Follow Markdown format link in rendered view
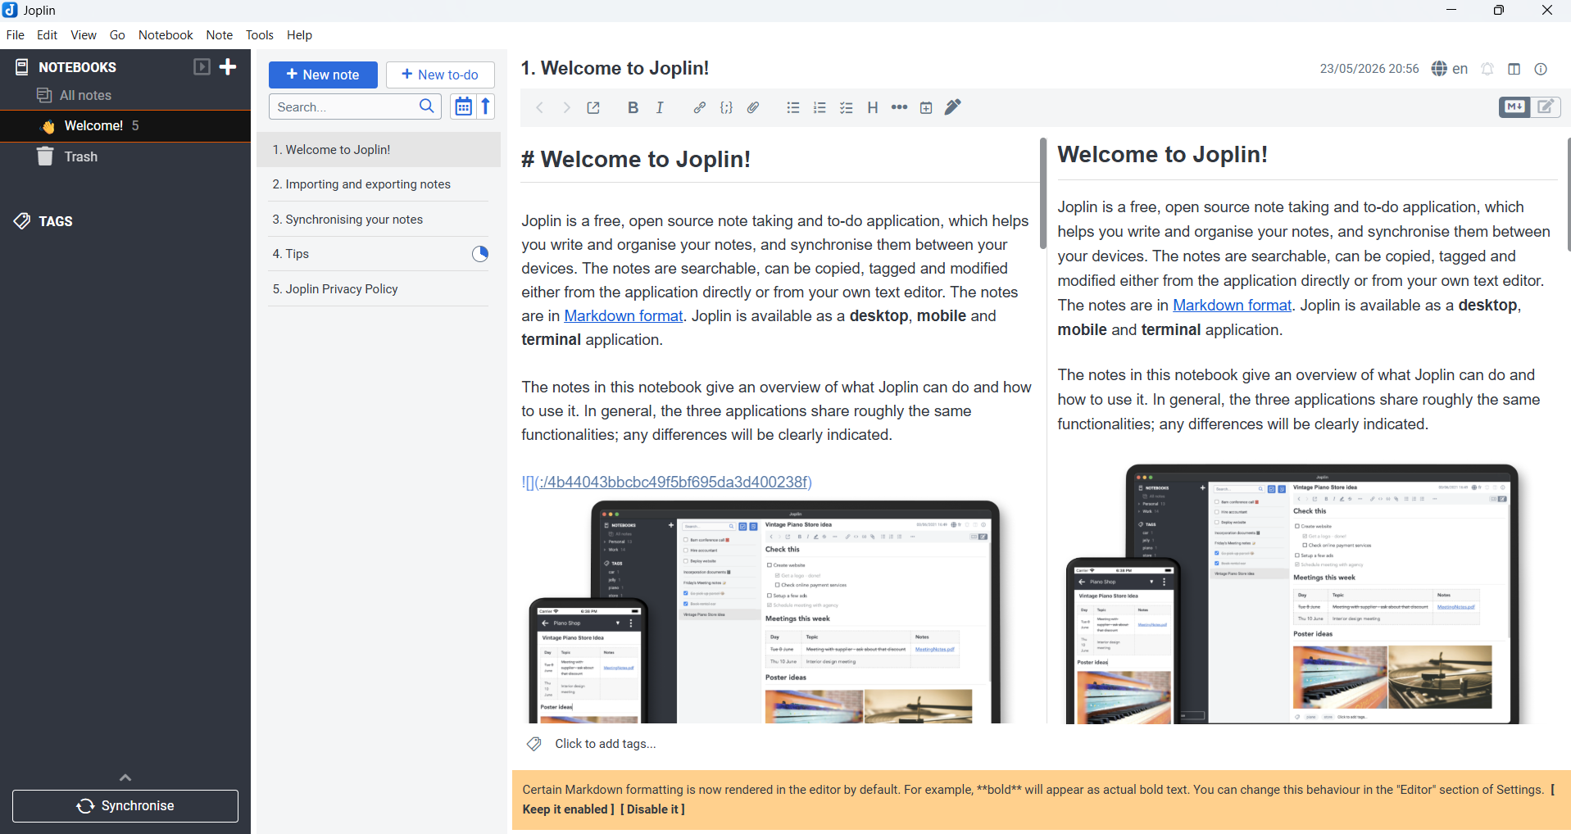 click(x=1232, y=306)
